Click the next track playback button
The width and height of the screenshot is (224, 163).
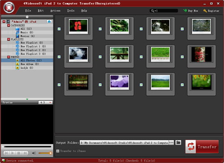[25, 153]
